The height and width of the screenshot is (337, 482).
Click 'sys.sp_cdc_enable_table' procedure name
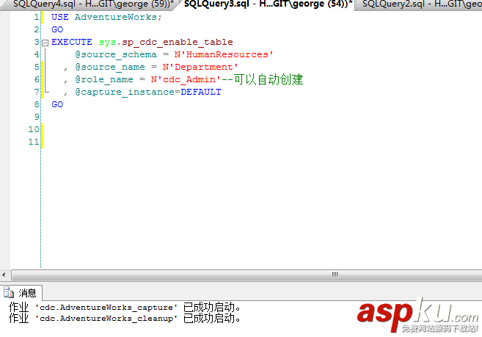click(166, 42)
